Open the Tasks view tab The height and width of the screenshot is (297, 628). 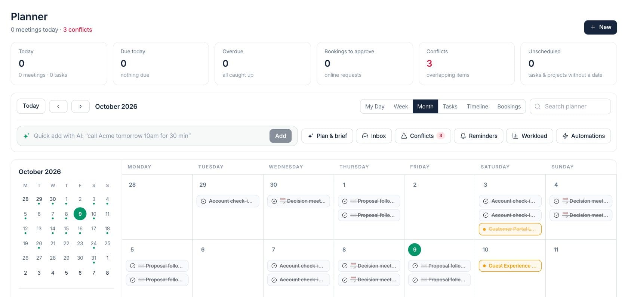450,107
